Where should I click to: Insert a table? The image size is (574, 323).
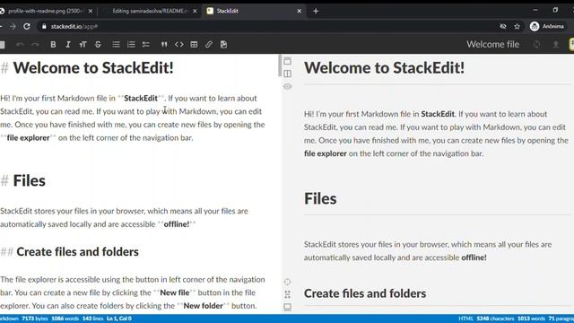(x=194, y=45)
